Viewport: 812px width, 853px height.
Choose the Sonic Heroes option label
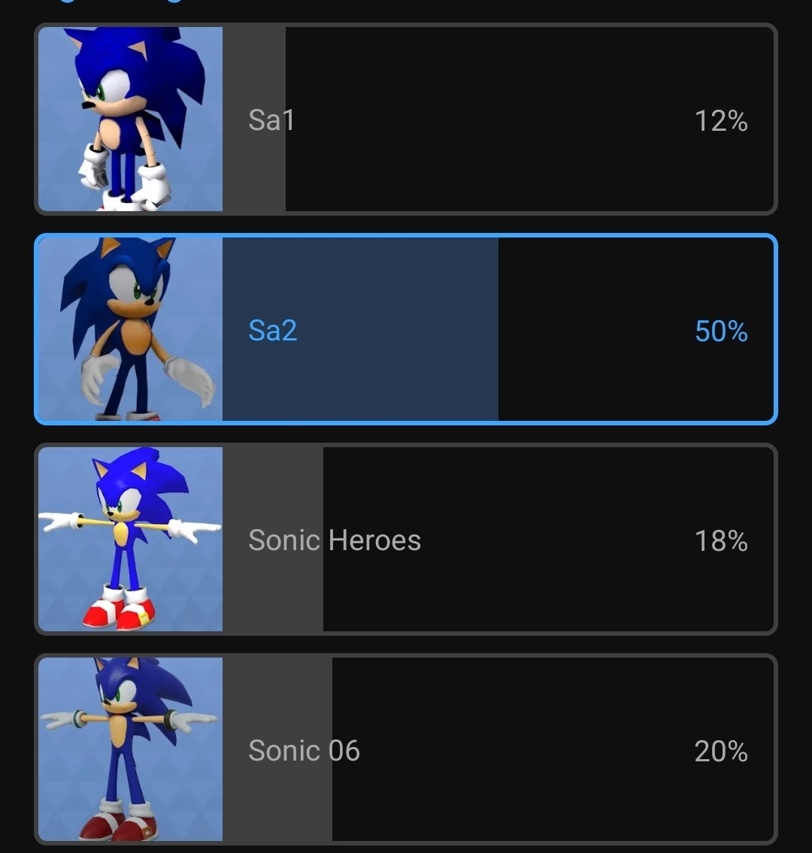click(x=335, y=540)
